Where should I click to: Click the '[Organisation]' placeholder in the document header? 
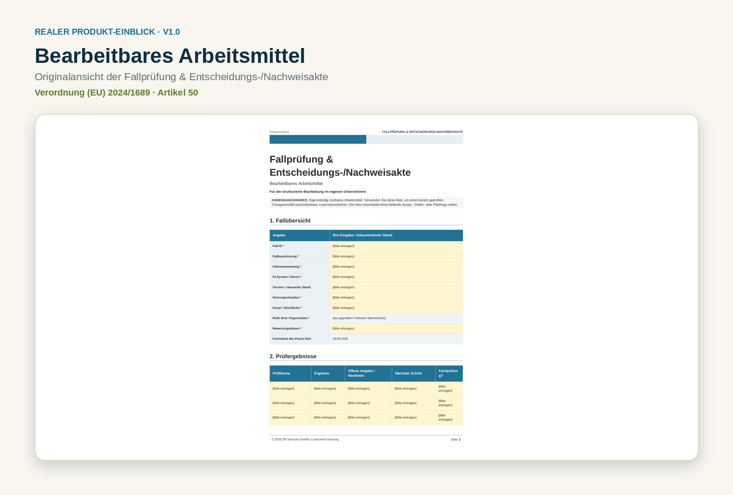[x=279, y=132]
